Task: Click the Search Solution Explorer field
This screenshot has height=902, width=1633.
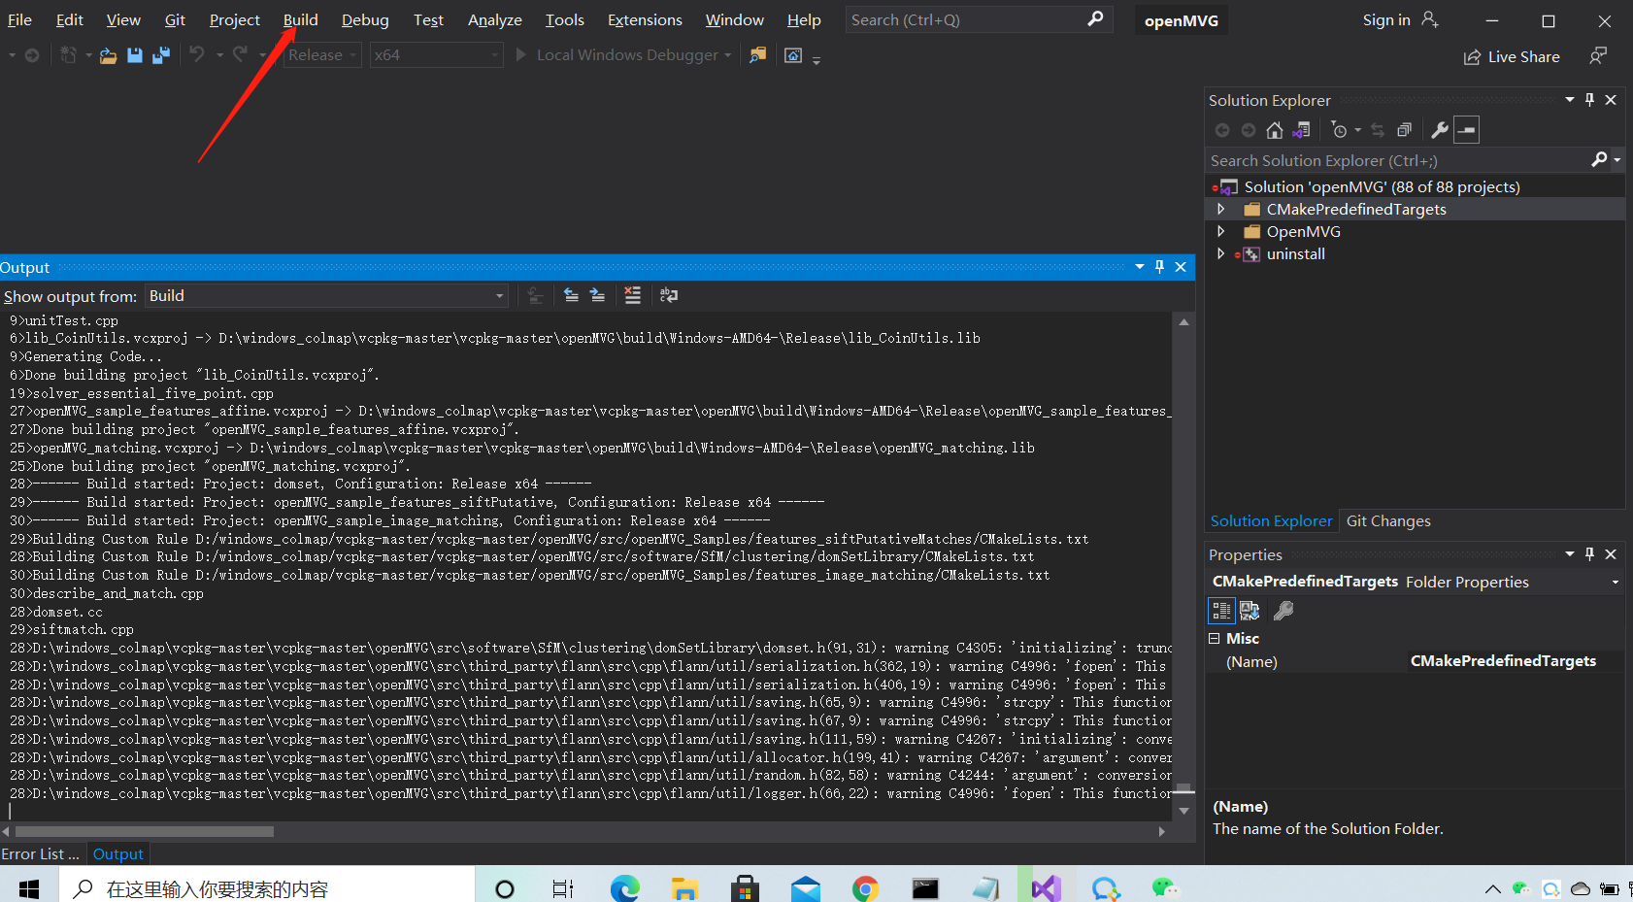Action: click(x=1359, y=160)
